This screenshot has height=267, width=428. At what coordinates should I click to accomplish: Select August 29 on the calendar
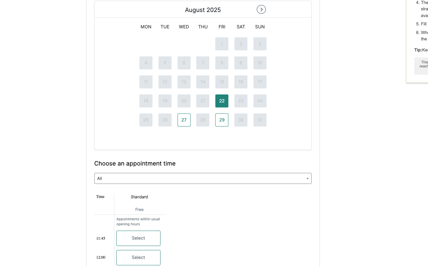tap(222, 120)
